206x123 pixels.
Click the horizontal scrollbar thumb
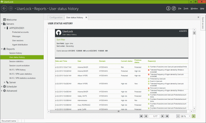[x=119, y=111]
